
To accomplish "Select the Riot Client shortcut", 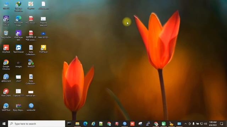I will (x=6, y=92).
